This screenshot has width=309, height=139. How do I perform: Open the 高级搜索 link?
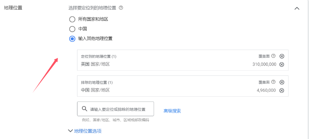172,111
